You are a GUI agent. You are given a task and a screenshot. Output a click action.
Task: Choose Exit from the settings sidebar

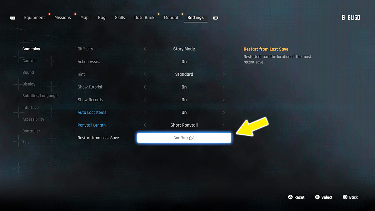(26, 143)
